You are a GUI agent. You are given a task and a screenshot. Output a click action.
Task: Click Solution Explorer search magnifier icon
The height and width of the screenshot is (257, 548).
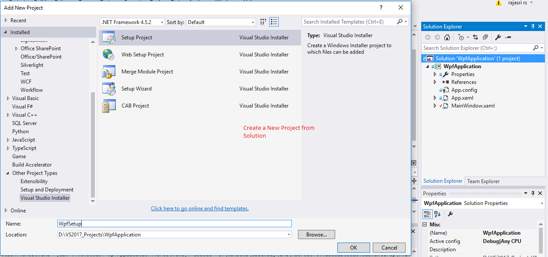click(x=536, y=48)
